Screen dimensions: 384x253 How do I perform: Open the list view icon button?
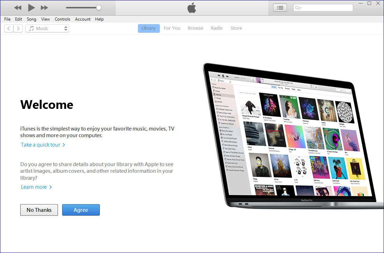pyautogui.click(x=280, y=8)
